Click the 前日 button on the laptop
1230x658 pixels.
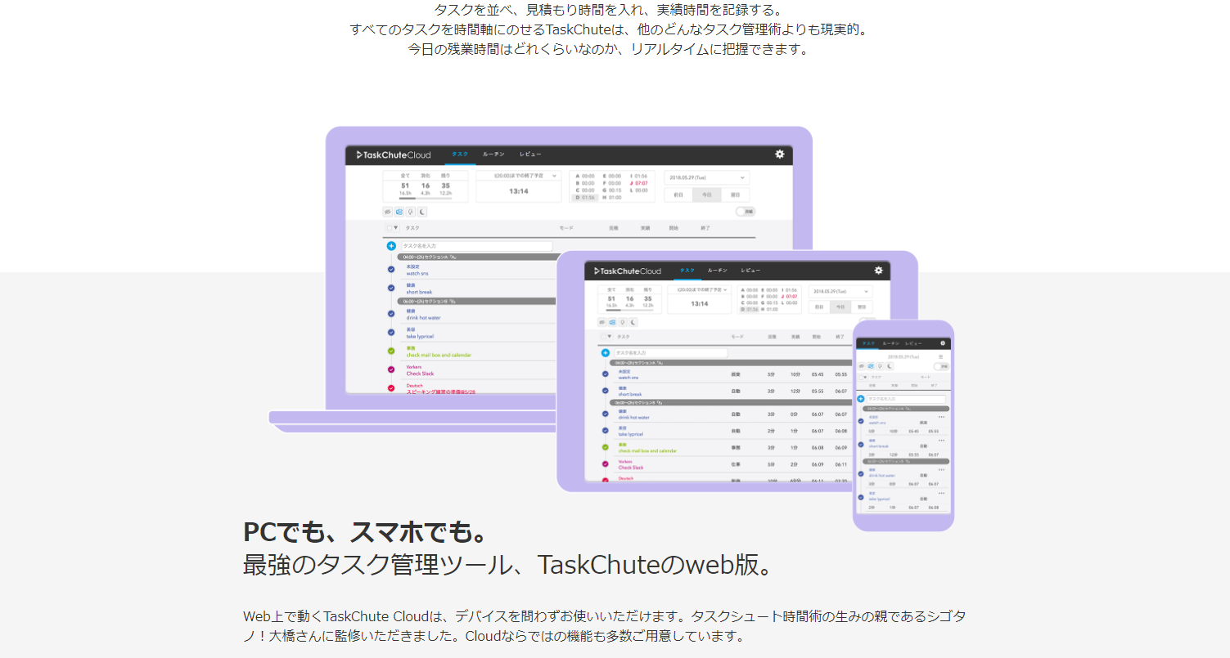678,195
